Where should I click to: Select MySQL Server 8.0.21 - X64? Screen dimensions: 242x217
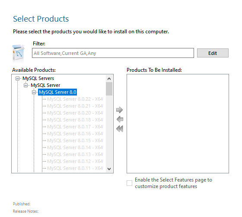point(75,106)
